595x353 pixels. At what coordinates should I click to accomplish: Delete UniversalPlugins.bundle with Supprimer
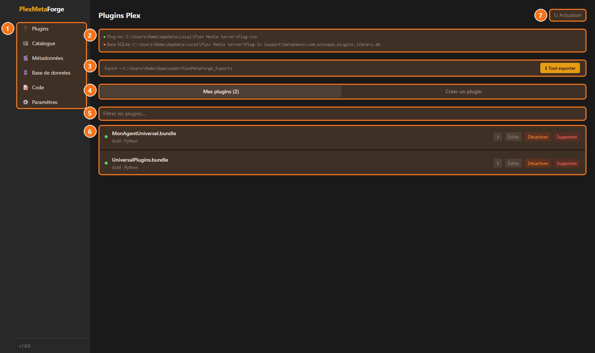[567, 163]
